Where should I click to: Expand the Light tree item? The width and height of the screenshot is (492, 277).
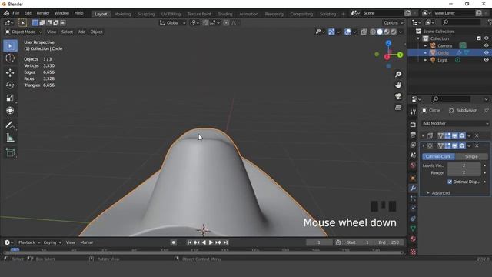pyautogui.click(x=425, y=60)
